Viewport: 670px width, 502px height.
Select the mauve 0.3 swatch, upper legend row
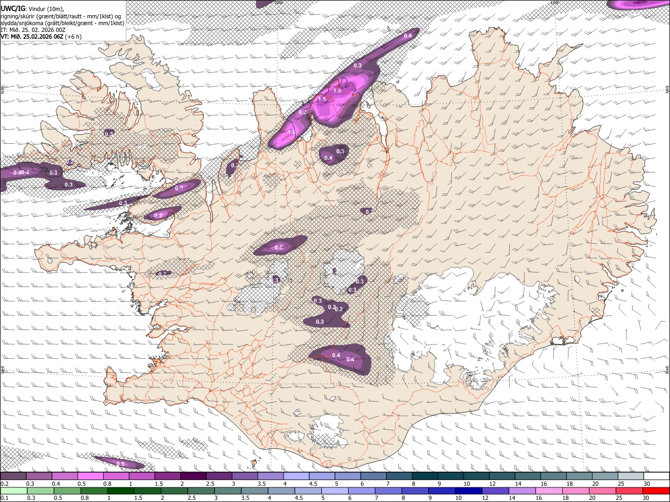coord(39,476)
